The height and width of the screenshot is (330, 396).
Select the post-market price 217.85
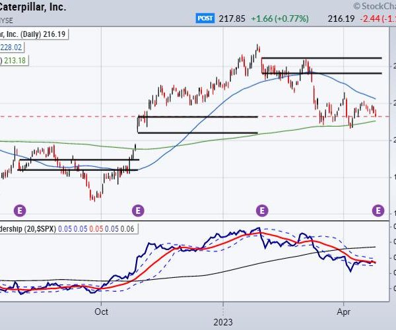(x=232, y=18)
